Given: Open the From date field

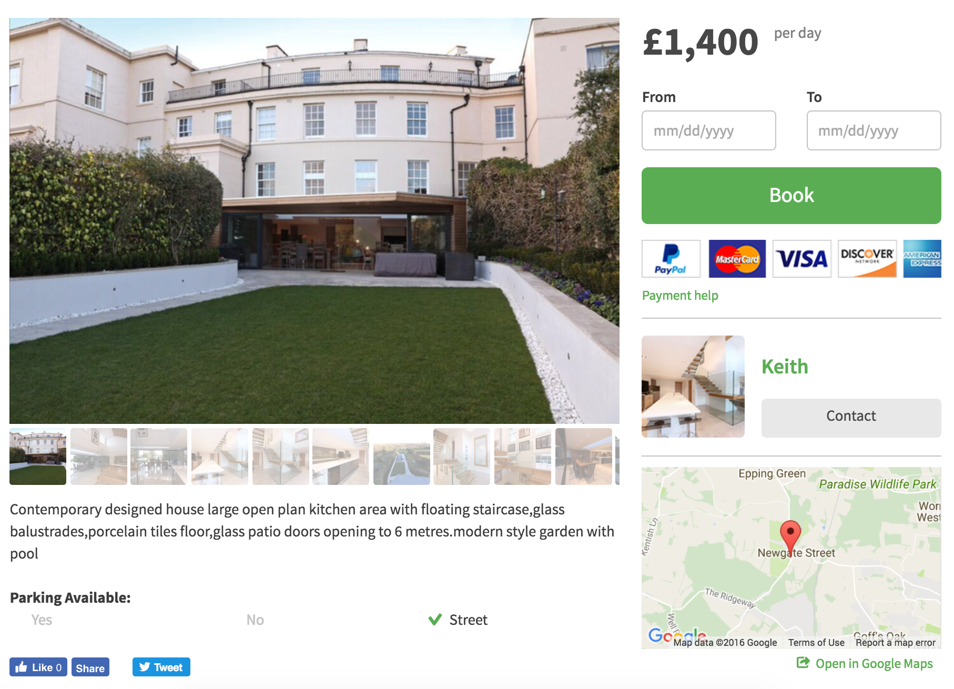Looking at the screenshot, I should (x=709, y=130).
